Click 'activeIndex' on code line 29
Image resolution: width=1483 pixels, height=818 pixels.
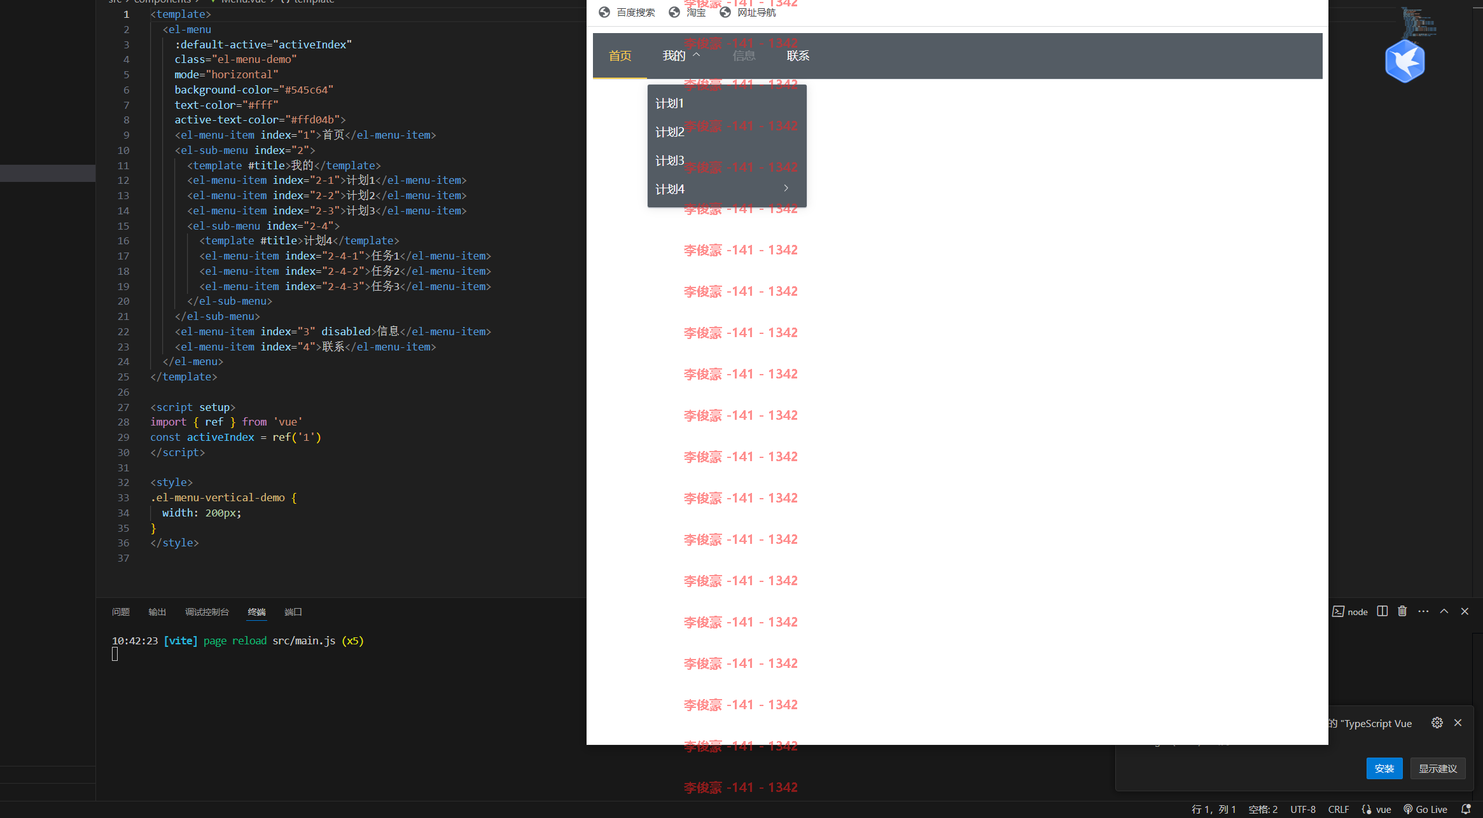tap(220, 437)
